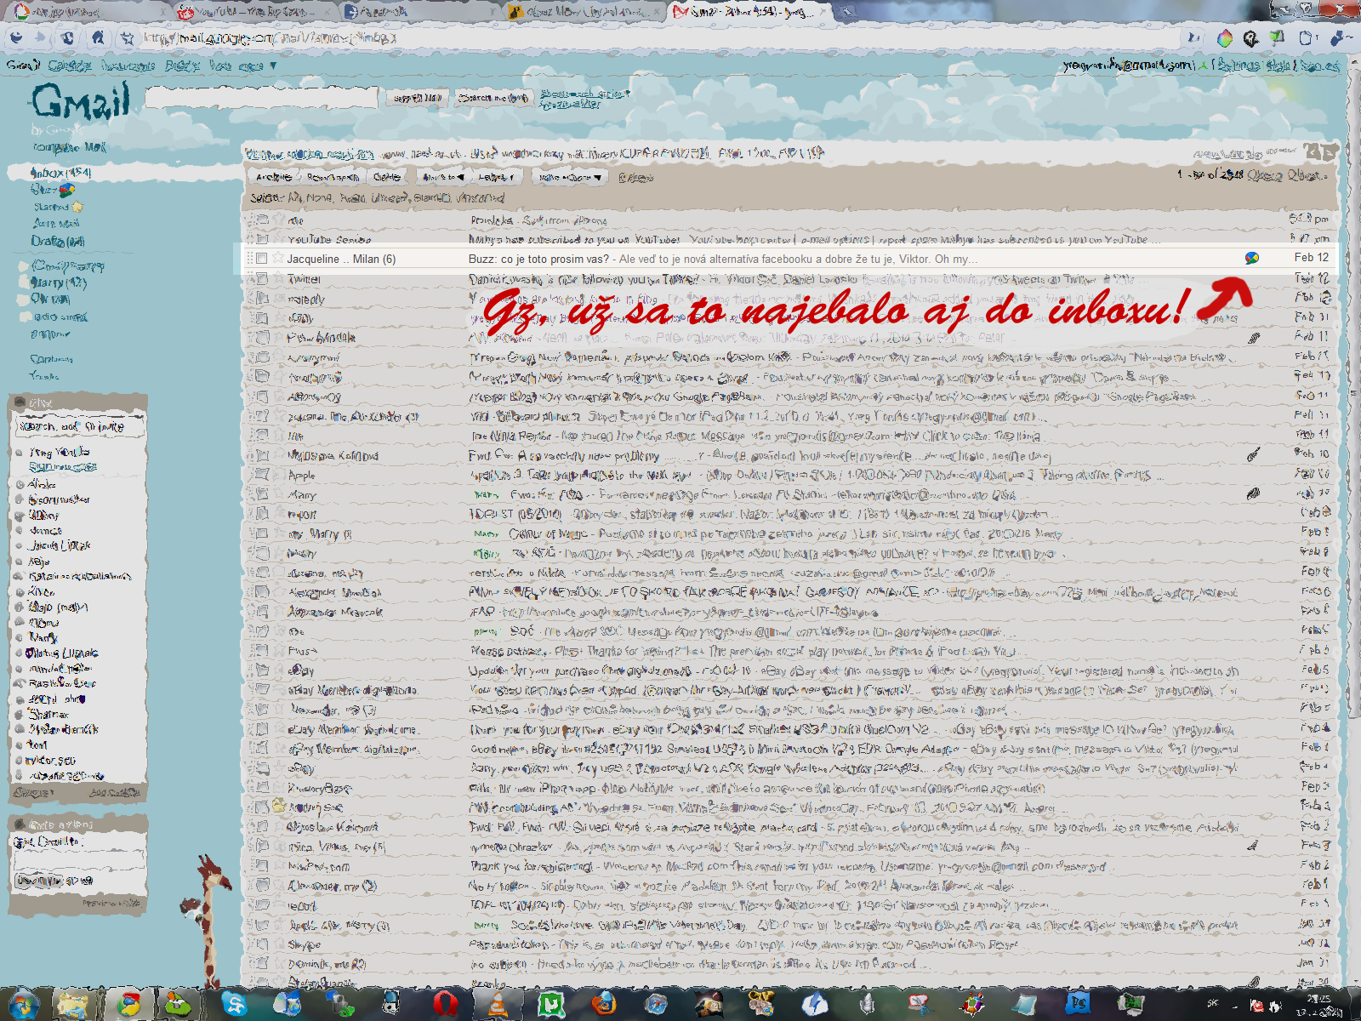Click the Search the Web button
The height and width of the screenshot is (1021, 1361).
click(x=493, y=98)
